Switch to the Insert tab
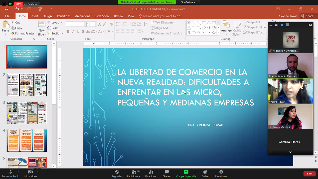The height and width of the screenshot is (179, 318). tap(34, 16)
